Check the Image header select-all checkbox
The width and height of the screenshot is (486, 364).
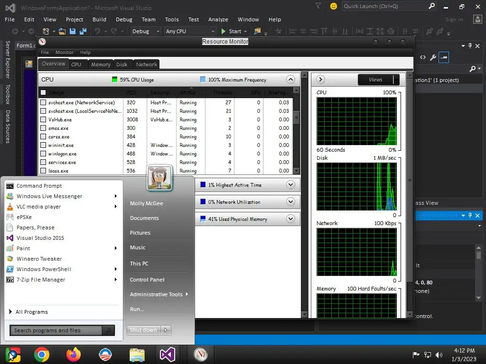click(x=43, y=92)
